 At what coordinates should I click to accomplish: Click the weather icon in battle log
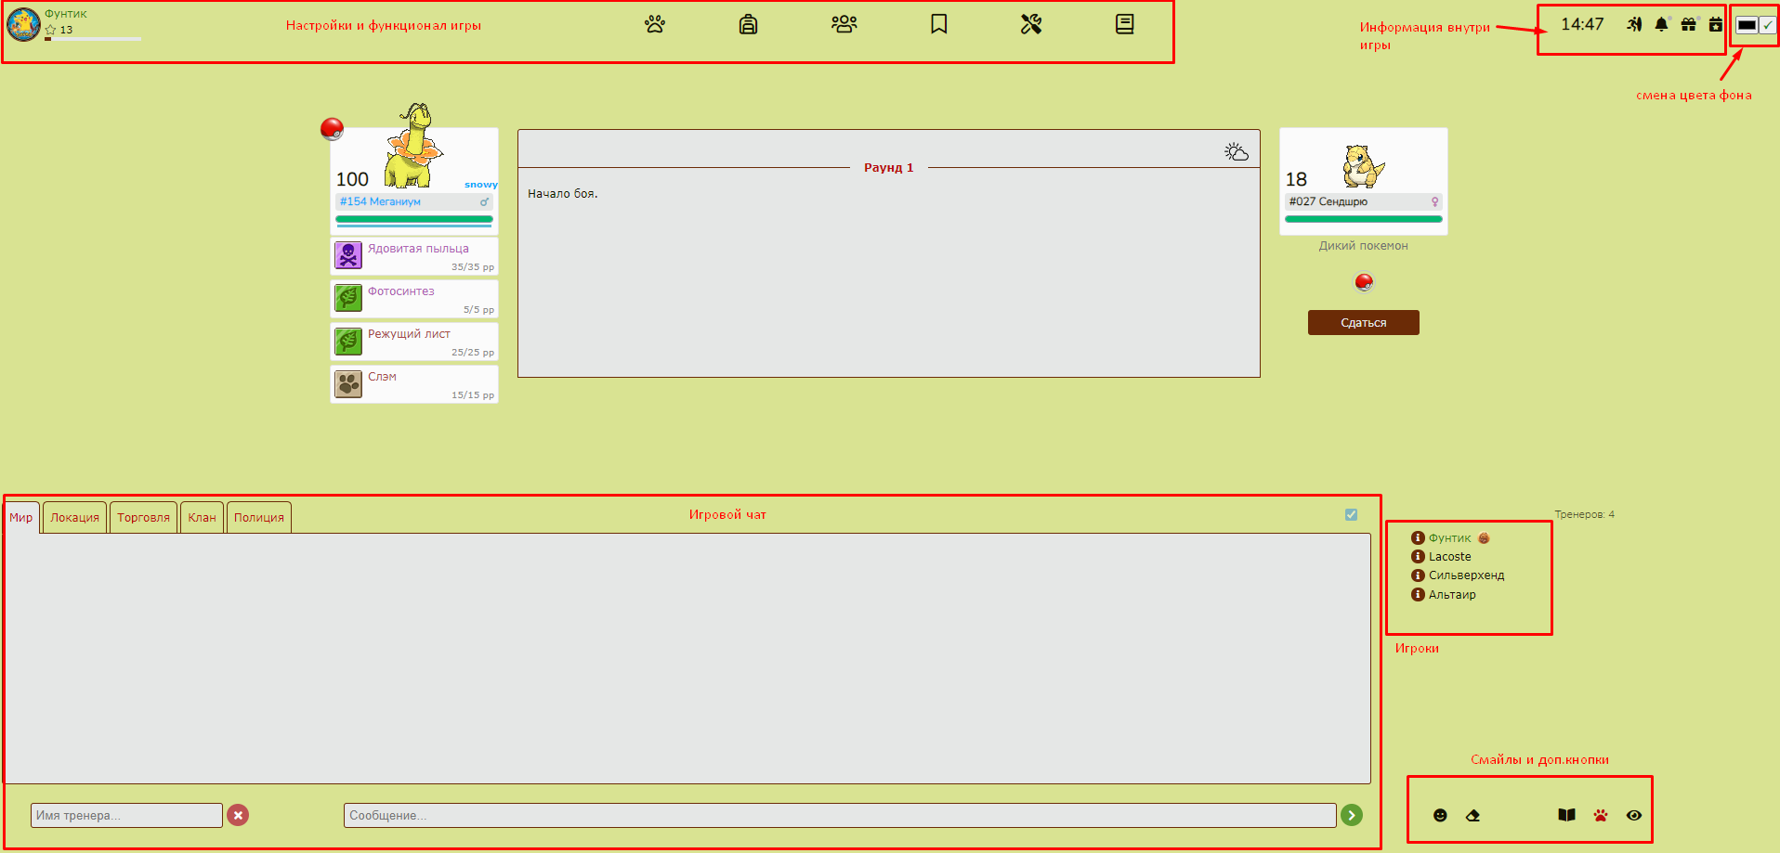click(x=1237, y=152)
